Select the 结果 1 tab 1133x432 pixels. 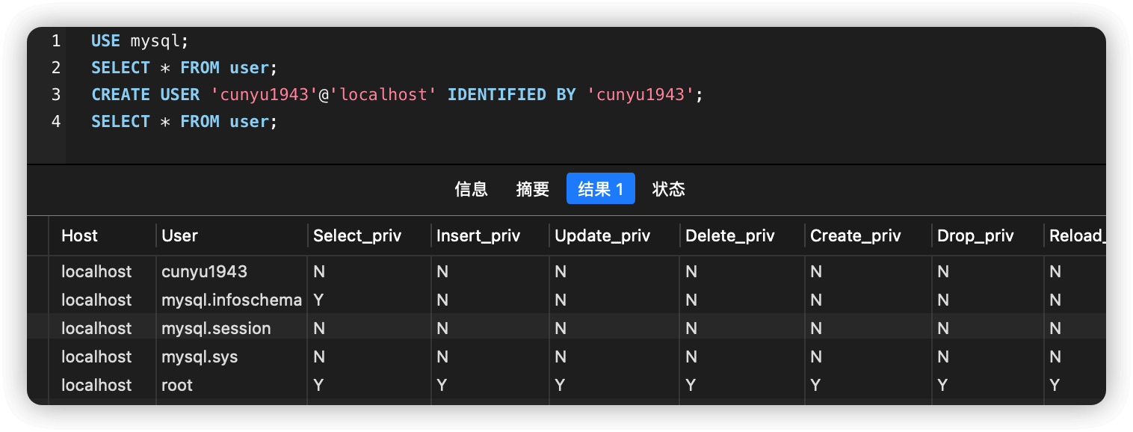pyautogui.click(x=600, y=189)
